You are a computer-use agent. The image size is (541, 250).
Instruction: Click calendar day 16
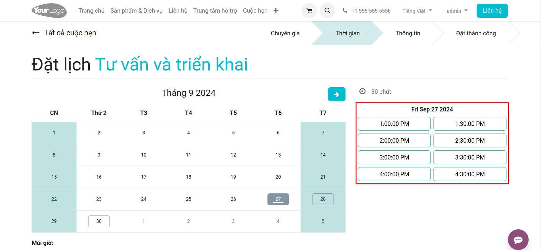99,177
